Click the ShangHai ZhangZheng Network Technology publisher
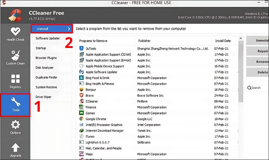269x160 pixels. point(173,49)
